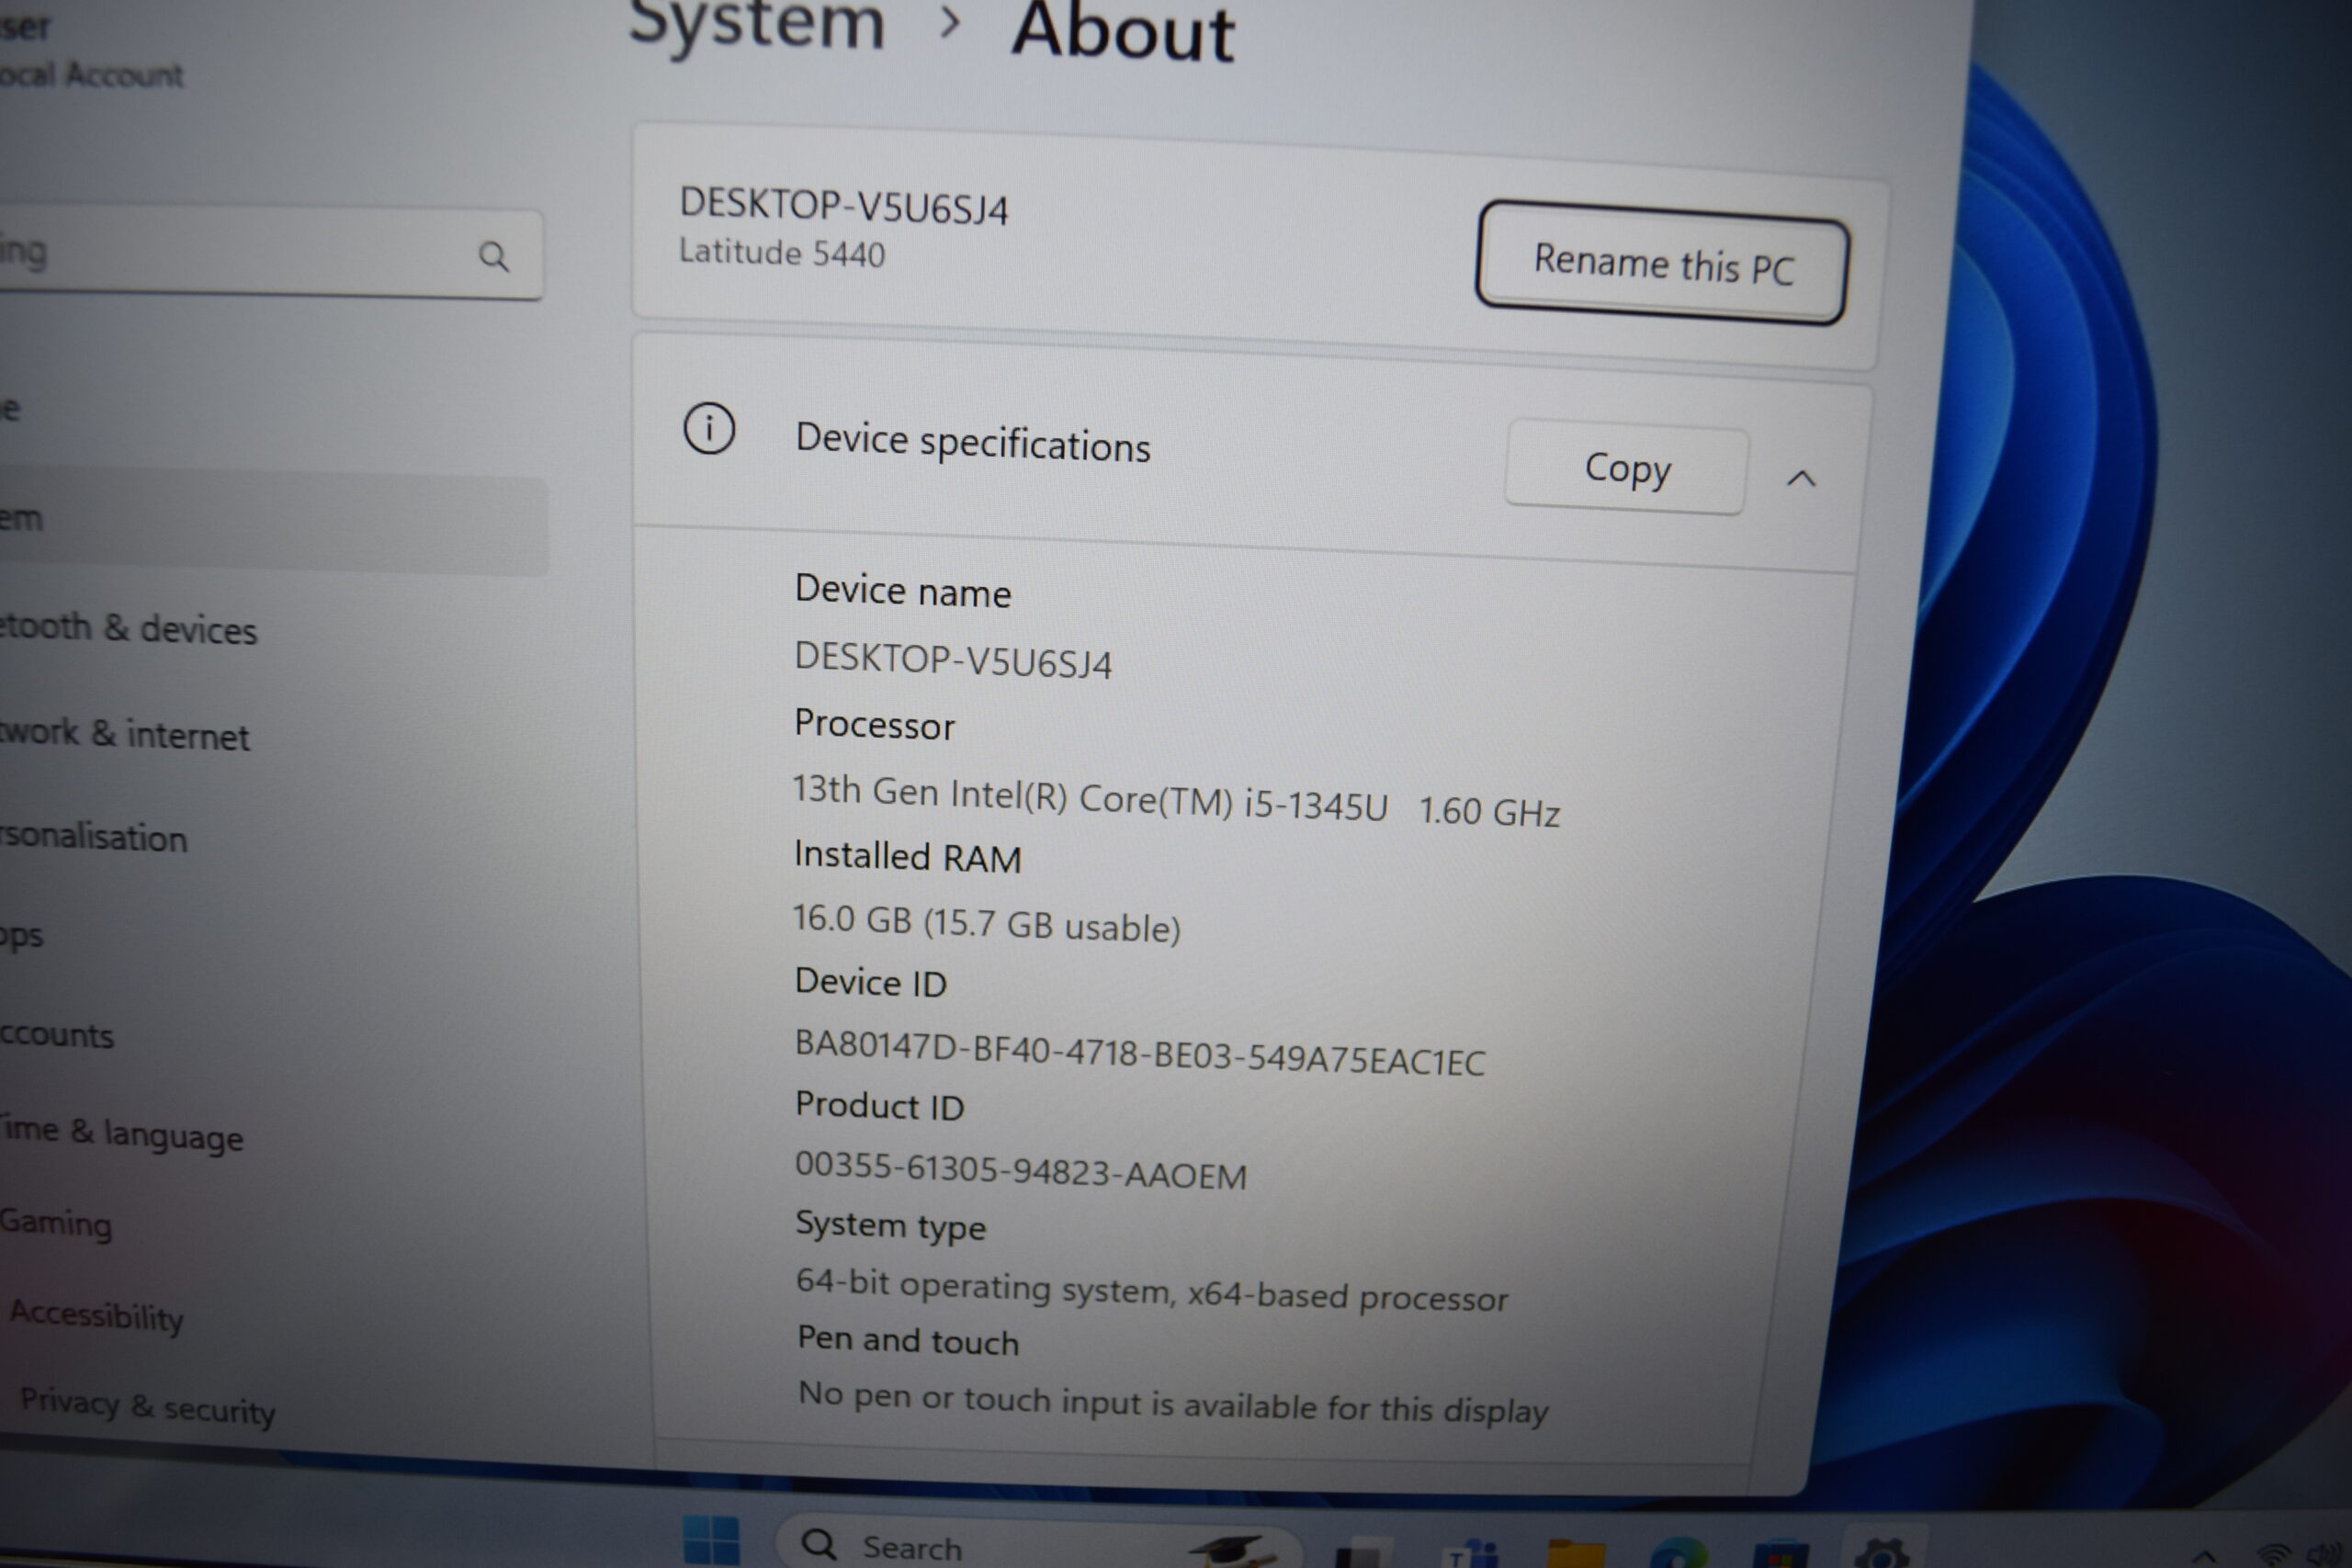Screen dimensions: 2352x1568
Task: Click the 16.0 GB installed RAM value
Action: point(986,922)
